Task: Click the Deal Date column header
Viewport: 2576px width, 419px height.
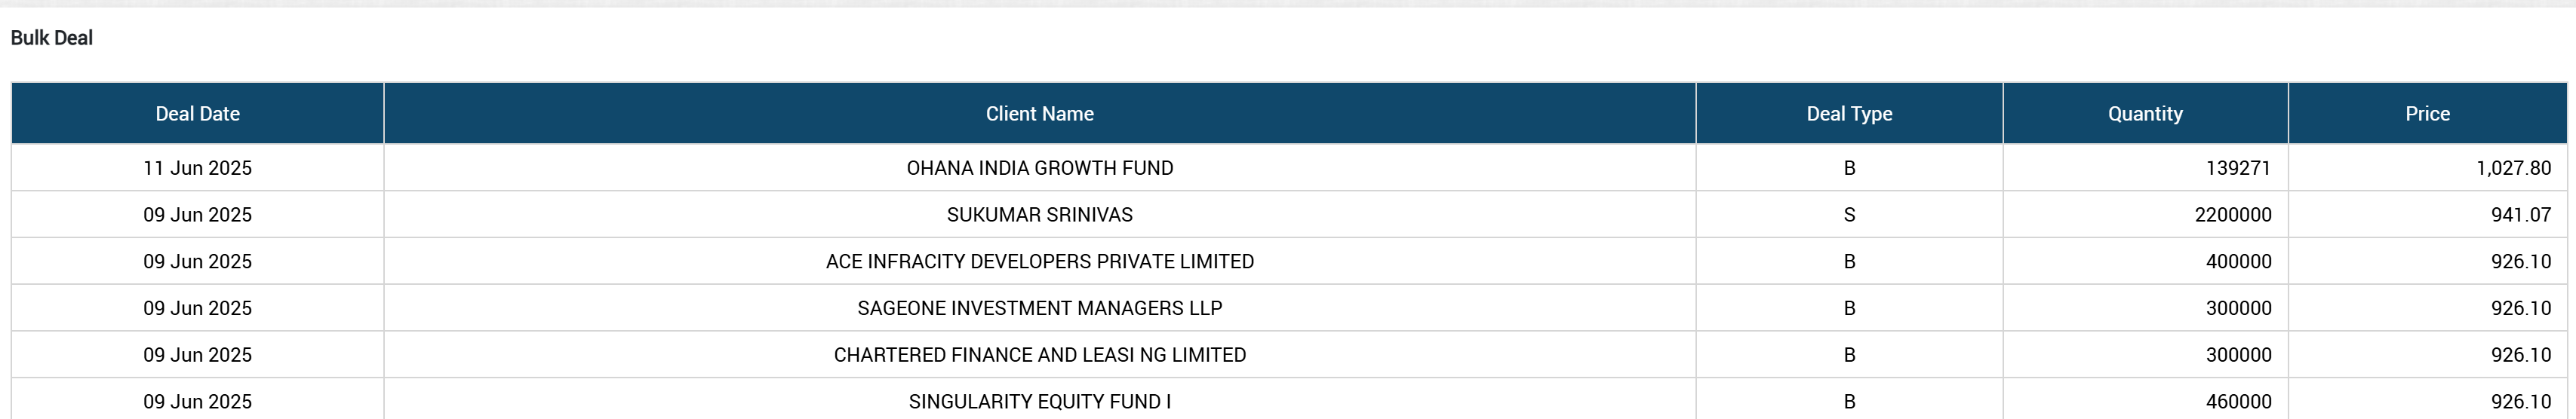Action: point(197,114)
